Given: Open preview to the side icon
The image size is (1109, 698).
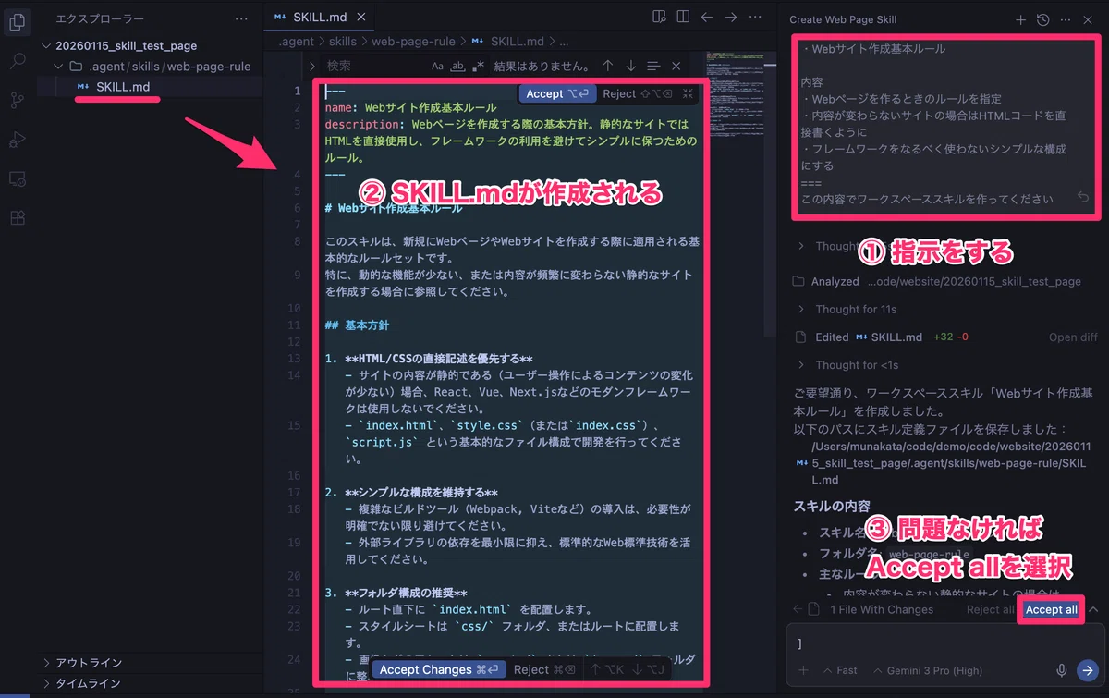Looking at the screenshot, I should point(659,17).
